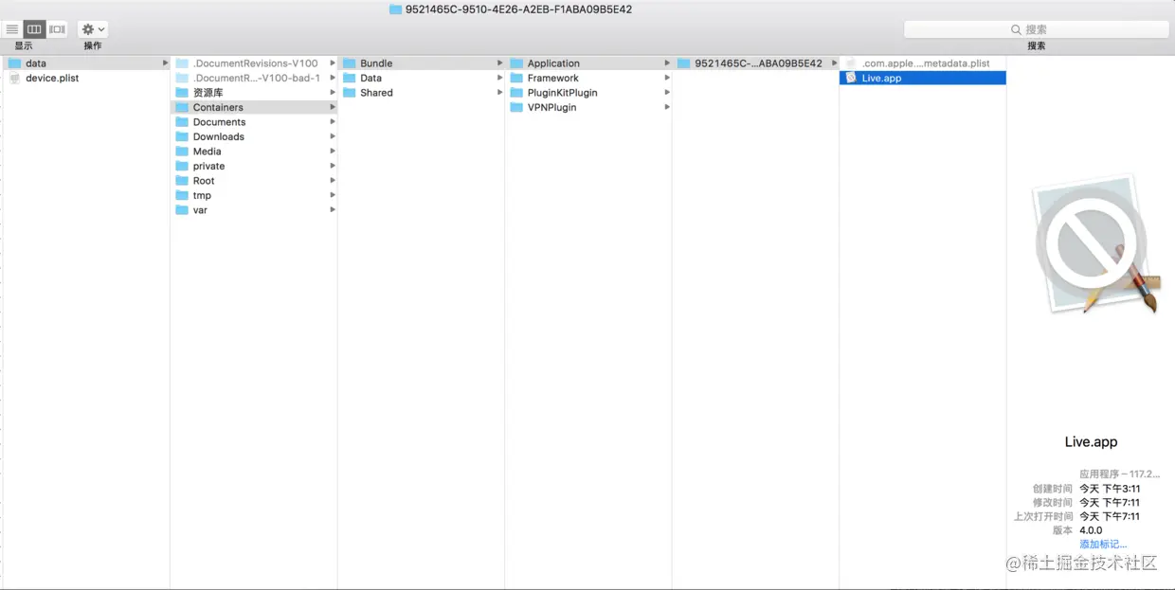Select the PluginKitPlugin folder icon
This screenshot has height=590, width=1175.
[516, 93]
